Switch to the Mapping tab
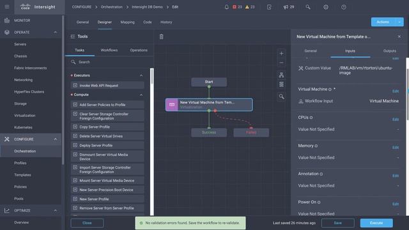409x230 pixels. (128, 22)
